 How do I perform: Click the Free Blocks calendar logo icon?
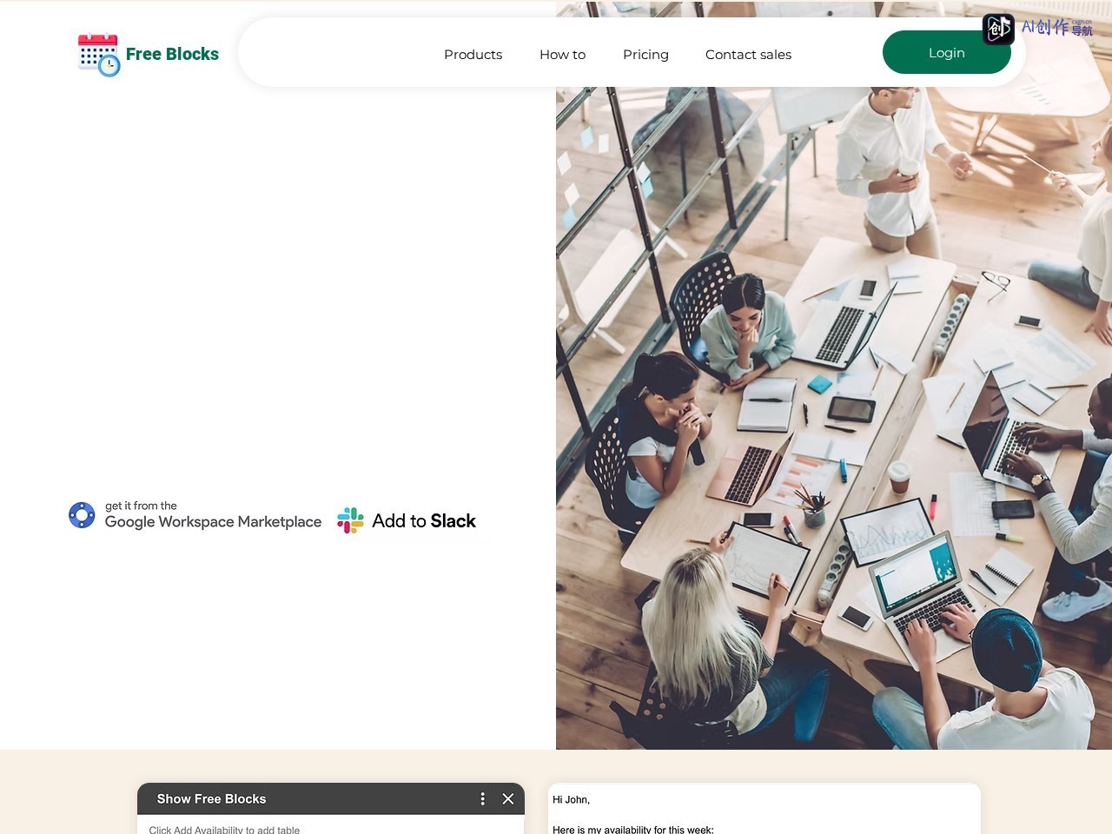click(98, 55)
